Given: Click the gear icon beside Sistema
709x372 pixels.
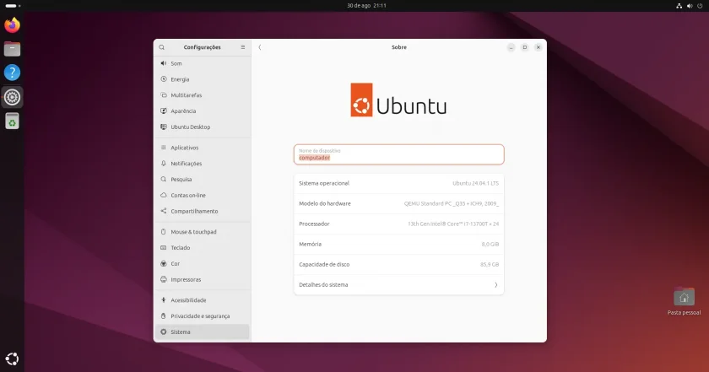Looking at the screenshot, I should (x=164, y=332).
